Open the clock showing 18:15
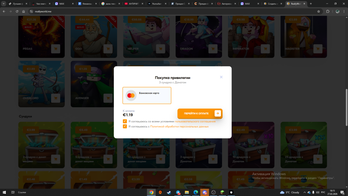This screenshot has width=348, height=196. click(332, 192)
